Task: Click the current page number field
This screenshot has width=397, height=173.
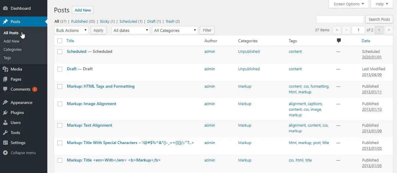Action: click(358, 30)
